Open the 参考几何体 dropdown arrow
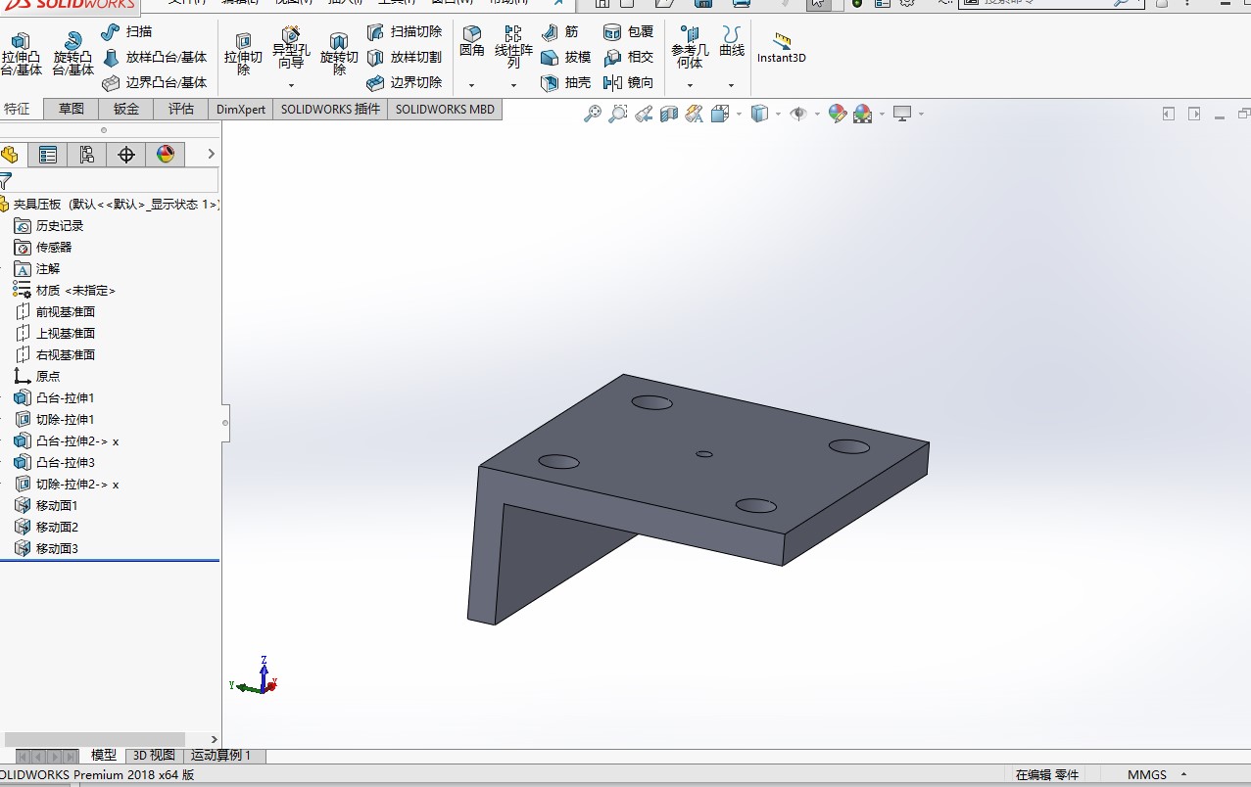 690,85
